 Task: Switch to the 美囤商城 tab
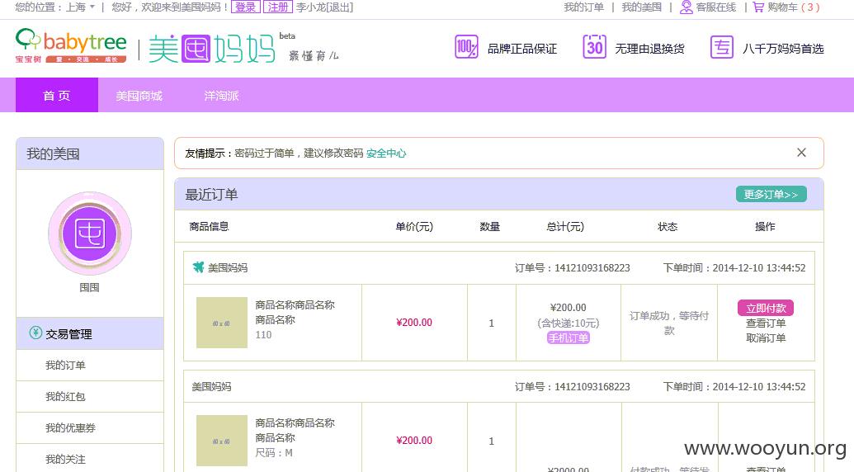point(139,95)
